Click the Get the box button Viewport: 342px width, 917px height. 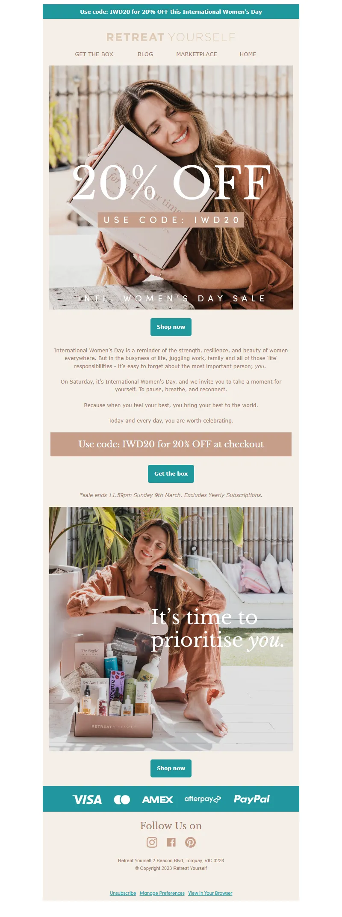point(171,473)
